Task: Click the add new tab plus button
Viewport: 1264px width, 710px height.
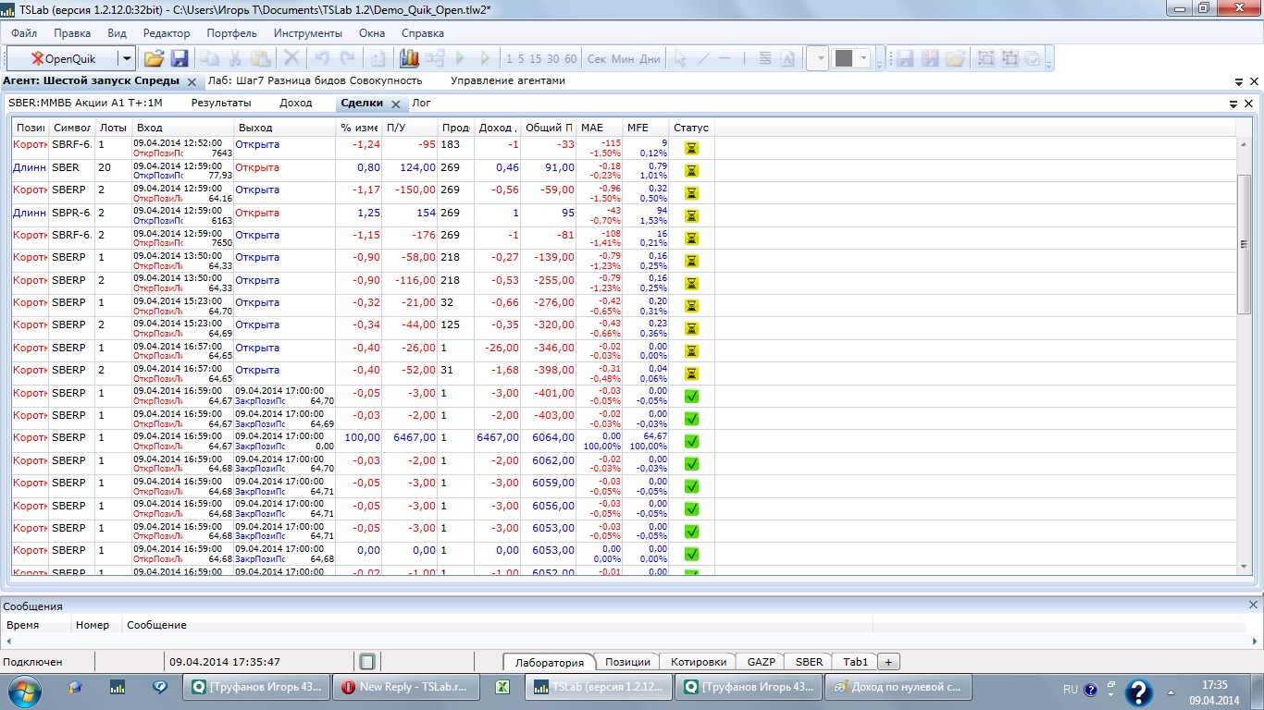Action: 888,662
